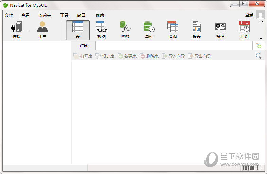Minimize the Navicat window
The width and height of the screenshot is (267, 174).
(x=235, y=4)
